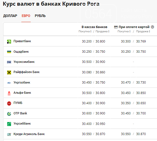
Task: Switch to the ДОЛЛАР tab
Action: coord(10,16)
